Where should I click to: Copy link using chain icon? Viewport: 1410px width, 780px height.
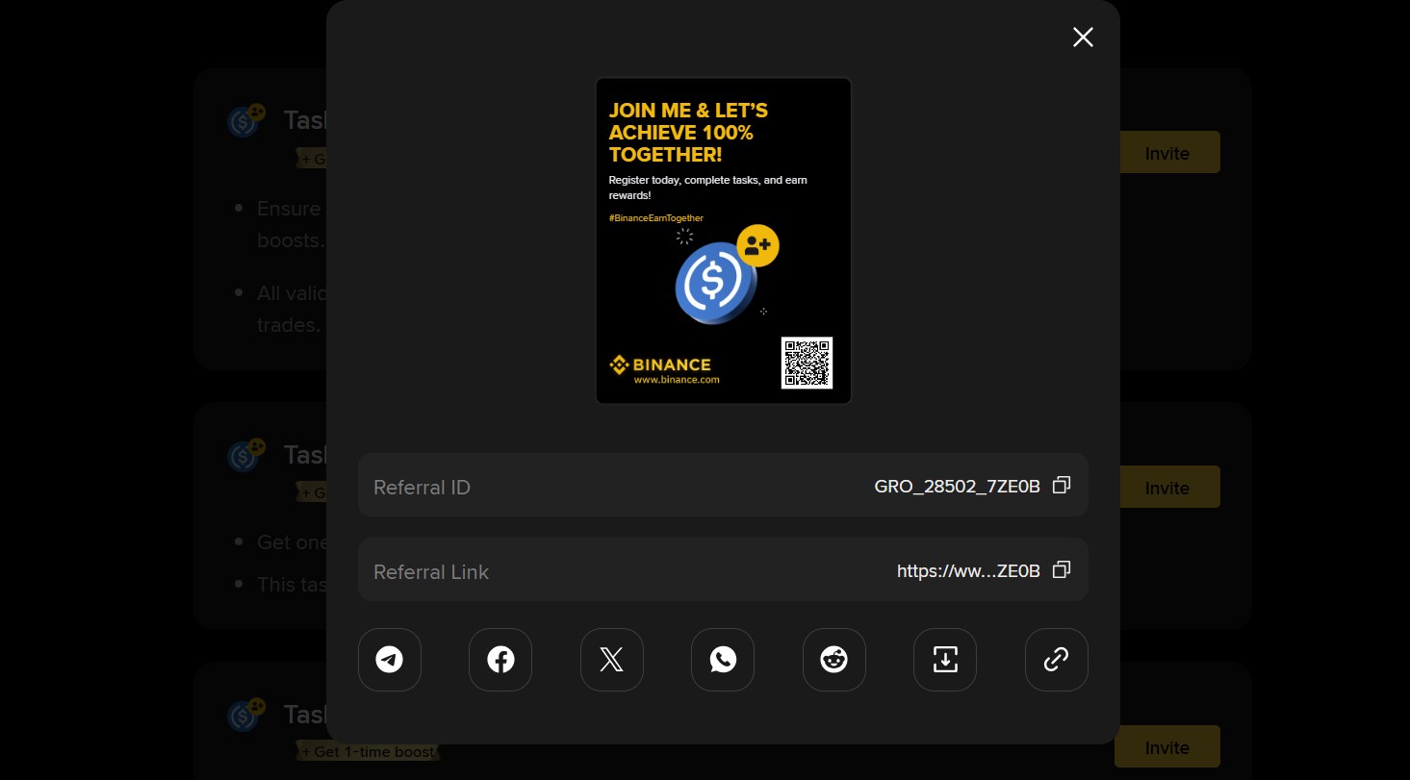[x=1056, y=660]
